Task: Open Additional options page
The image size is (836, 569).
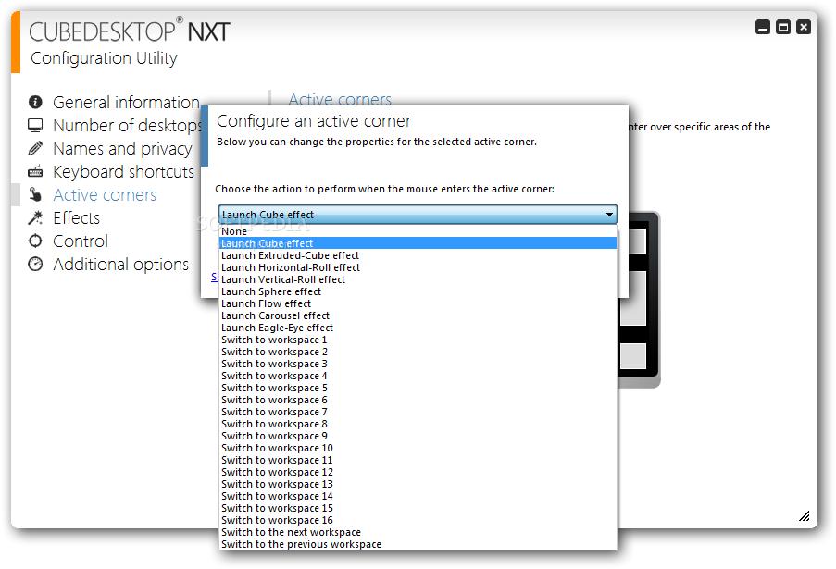Action: click(121, 265)
